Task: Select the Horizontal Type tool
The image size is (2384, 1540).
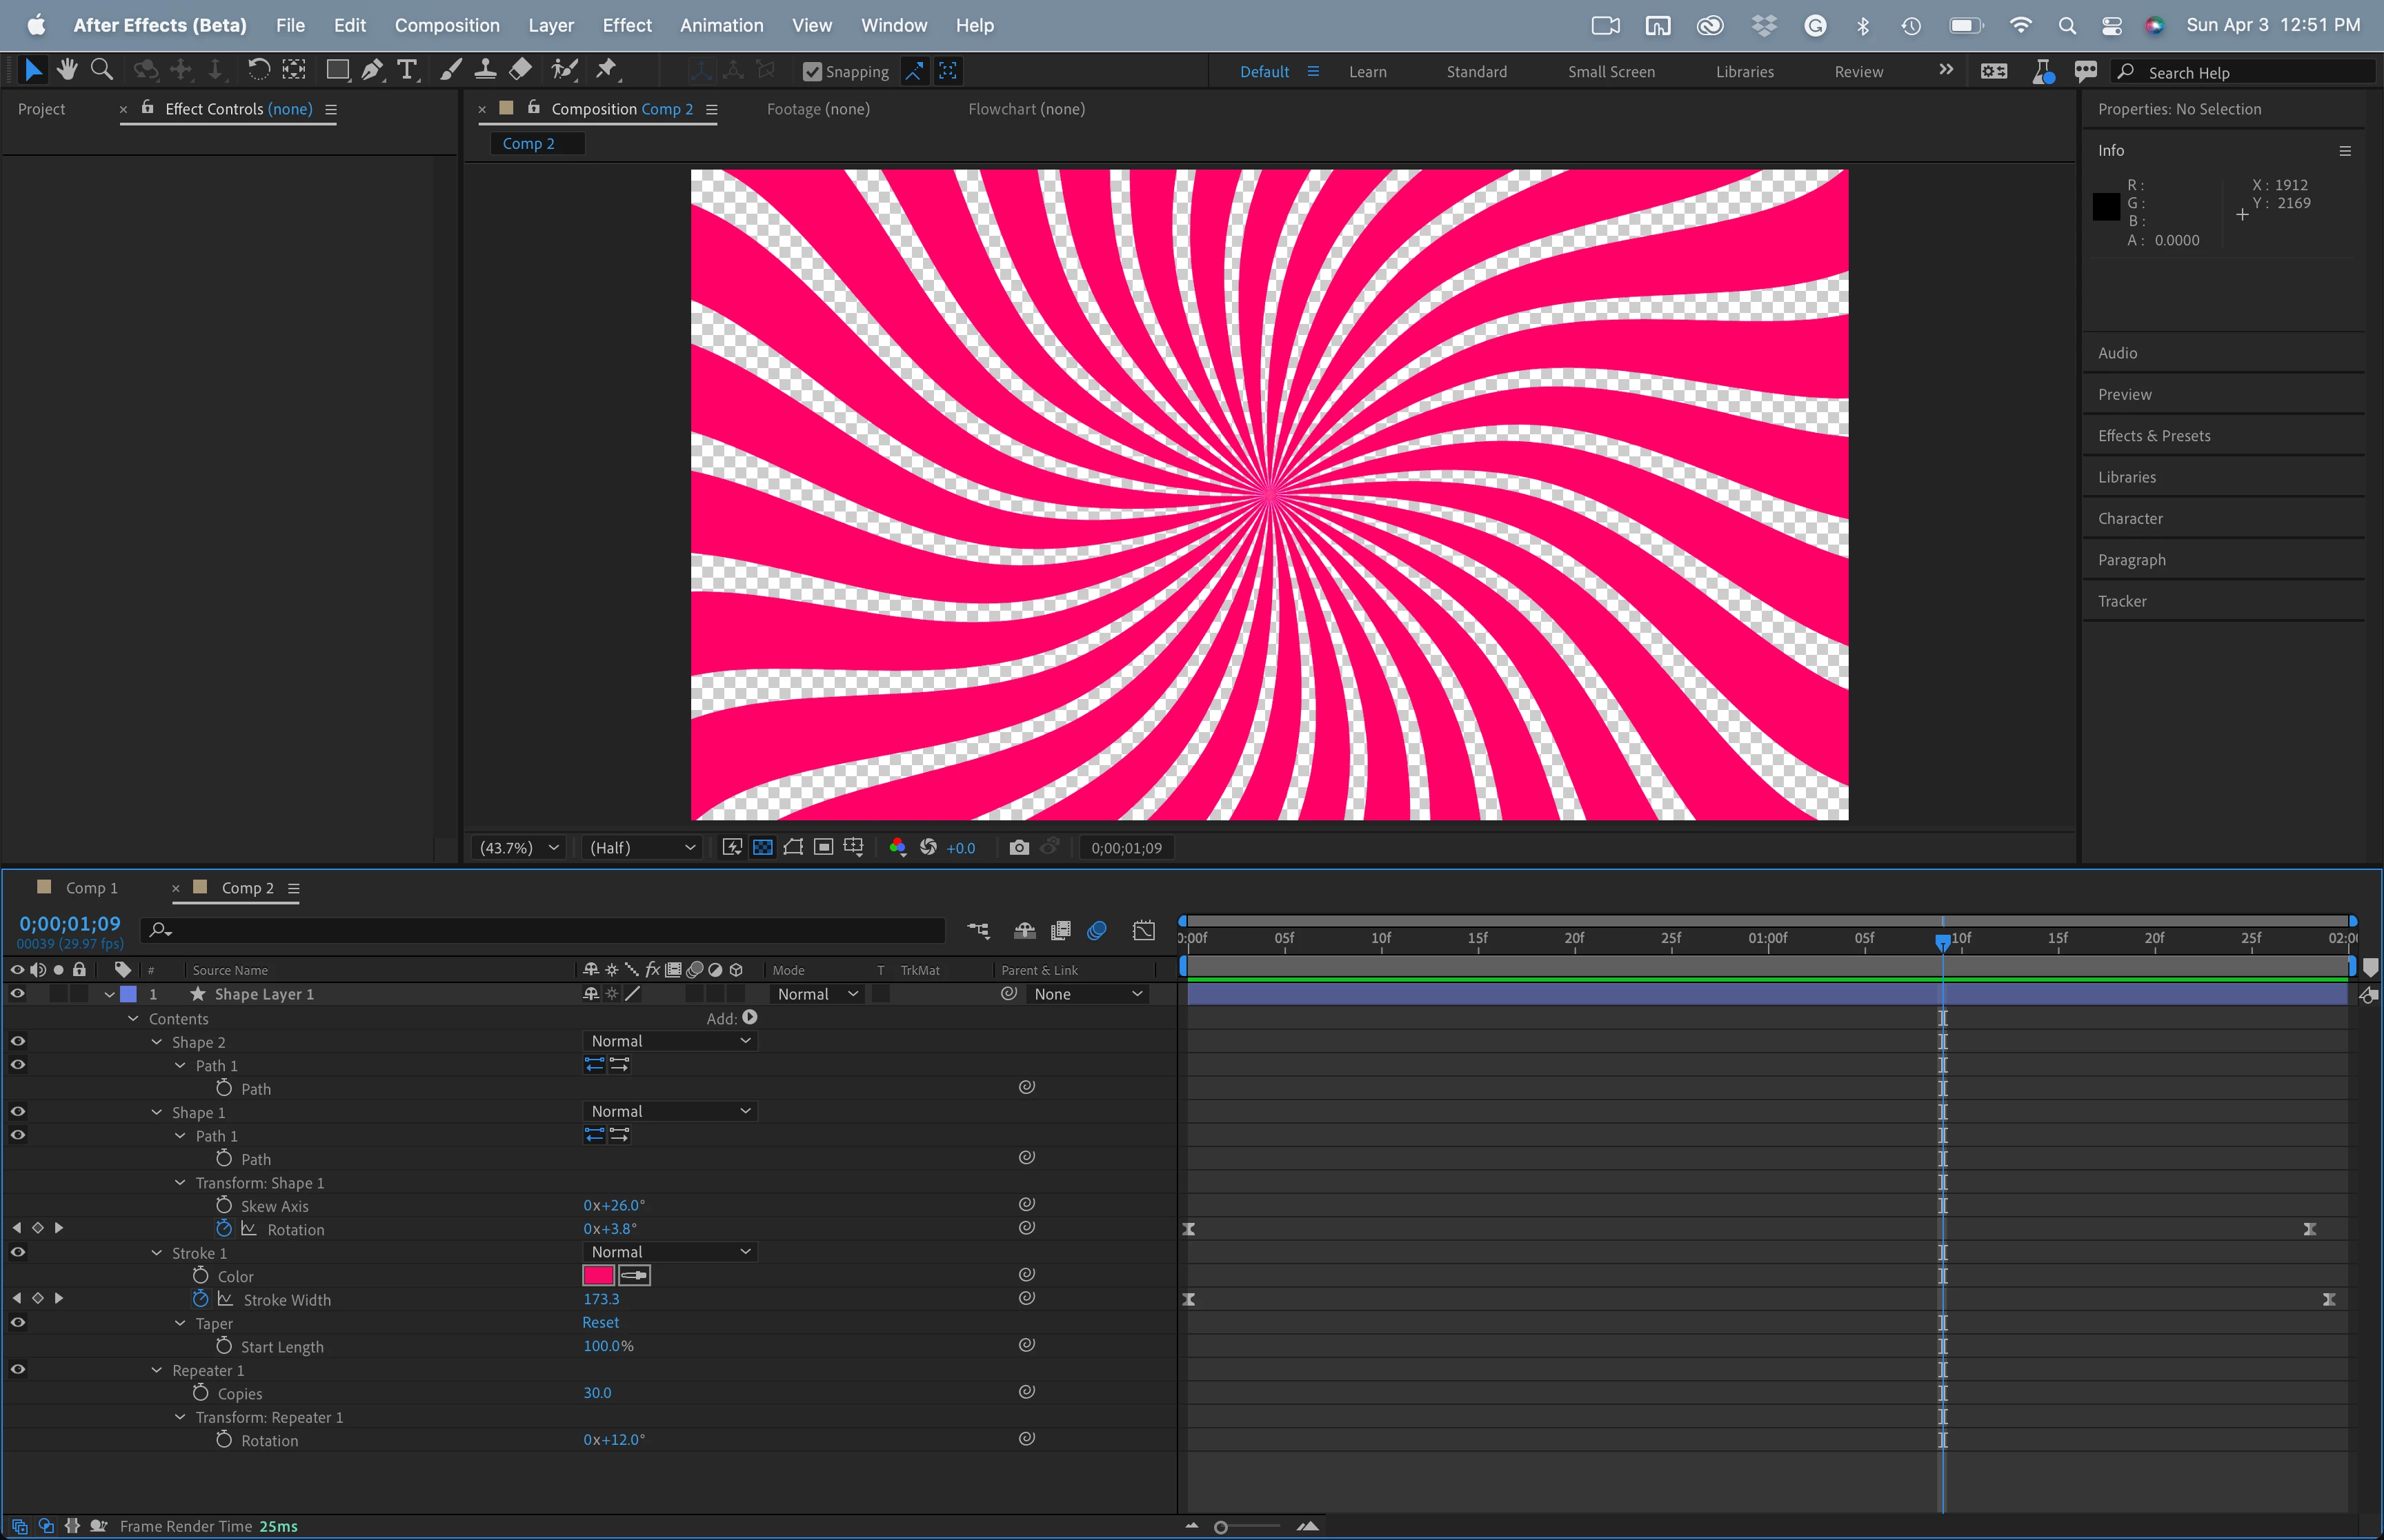Action: pos(406,70)
